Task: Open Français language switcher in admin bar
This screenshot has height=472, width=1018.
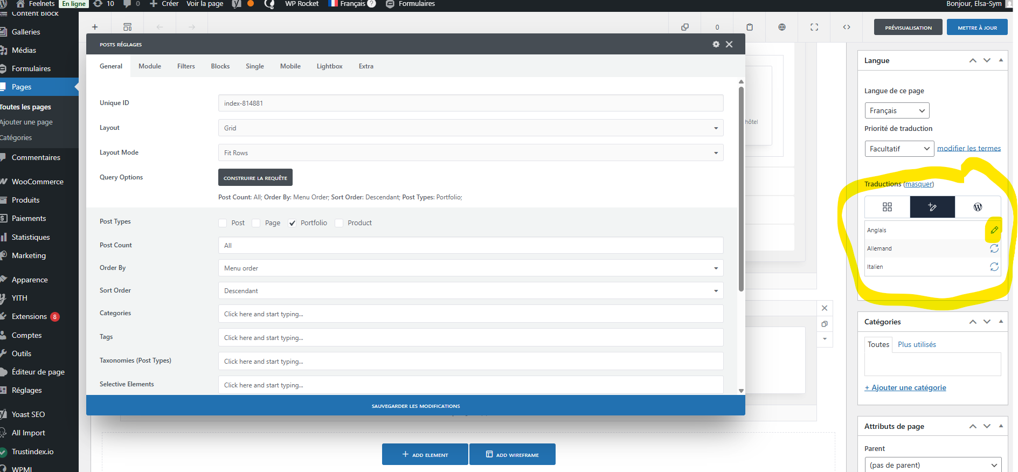Action: pyautogui.click(x=352, y=4)
